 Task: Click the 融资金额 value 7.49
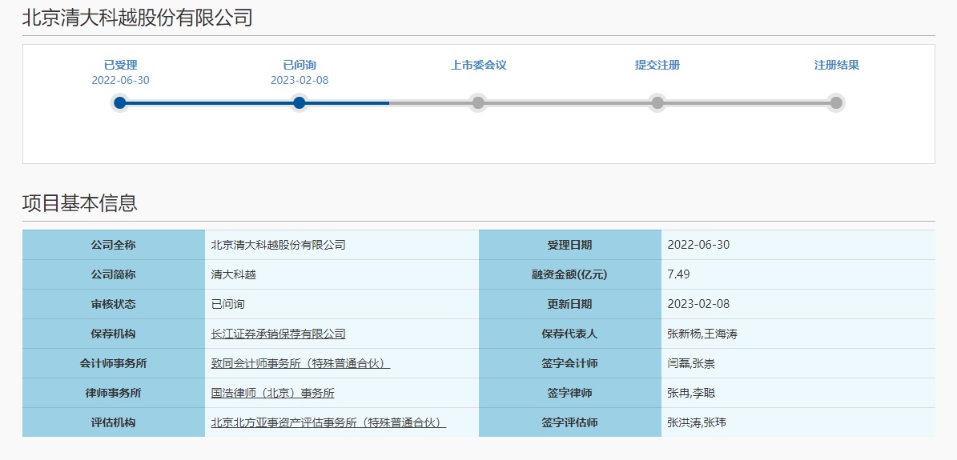[678, 274]
